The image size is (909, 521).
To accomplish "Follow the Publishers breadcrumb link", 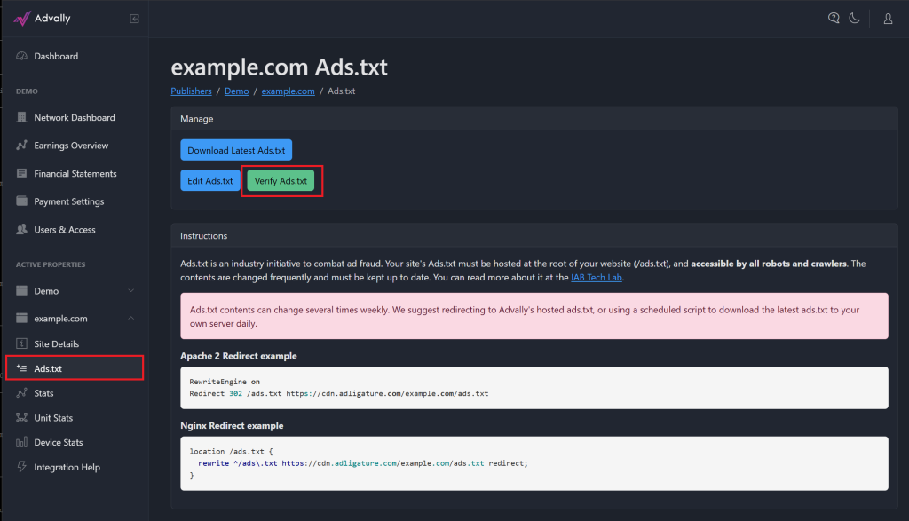I will tap(191, 91).
